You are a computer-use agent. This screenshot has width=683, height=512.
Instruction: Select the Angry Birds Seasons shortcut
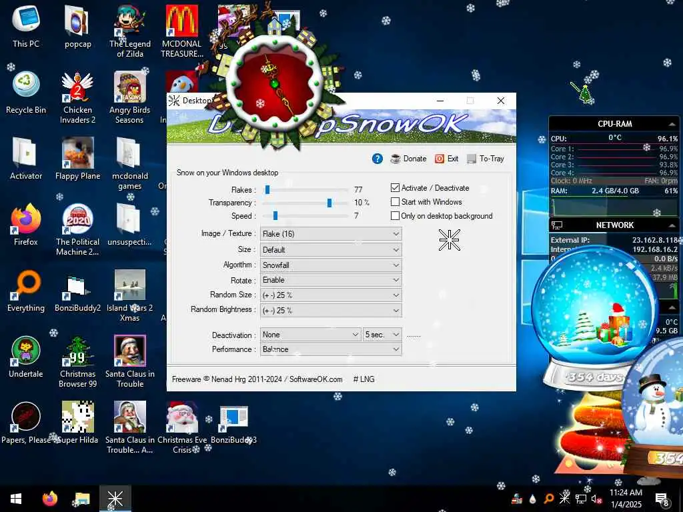[130, 97]
